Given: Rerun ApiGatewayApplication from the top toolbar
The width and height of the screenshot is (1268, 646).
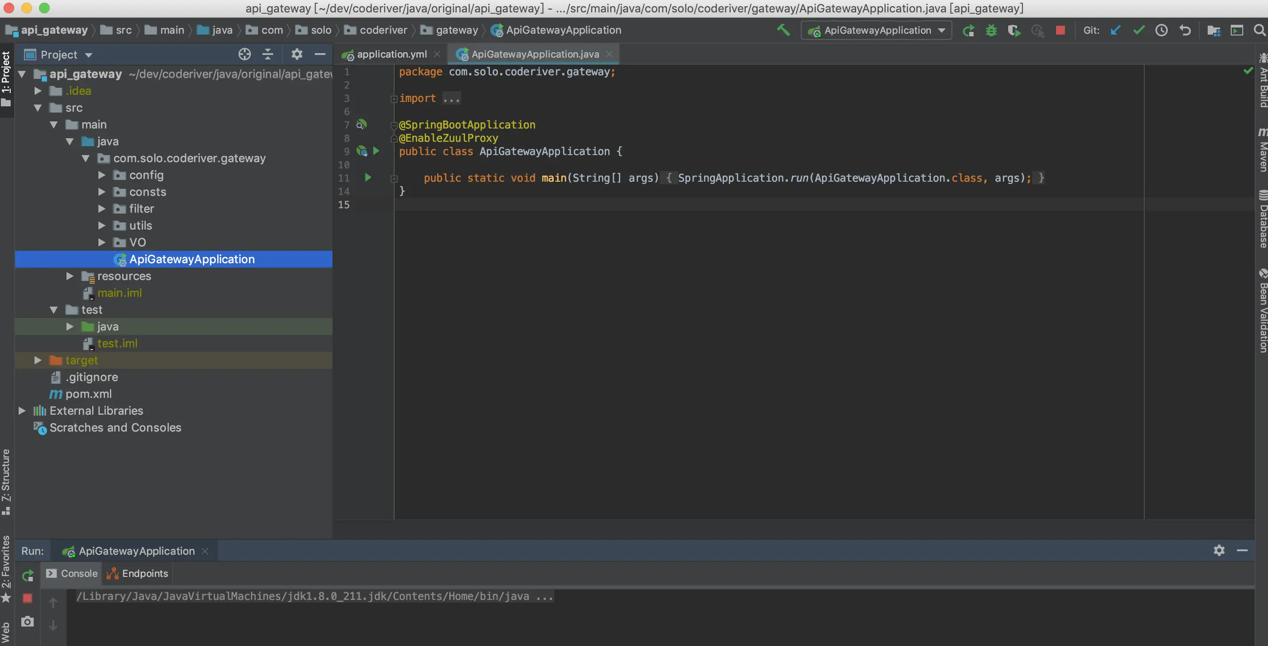Looking at the screenshot, I should [968, 31].
